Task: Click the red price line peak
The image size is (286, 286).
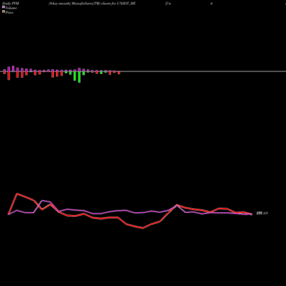Action: [x=17, y=194]
